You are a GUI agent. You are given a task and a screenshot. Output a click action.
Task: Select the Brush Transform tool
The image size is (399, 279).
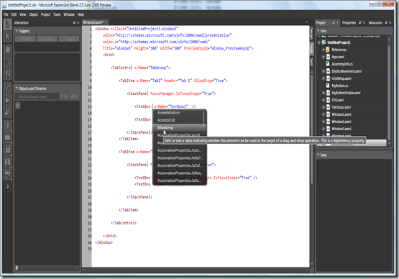(x=7, y=112)
